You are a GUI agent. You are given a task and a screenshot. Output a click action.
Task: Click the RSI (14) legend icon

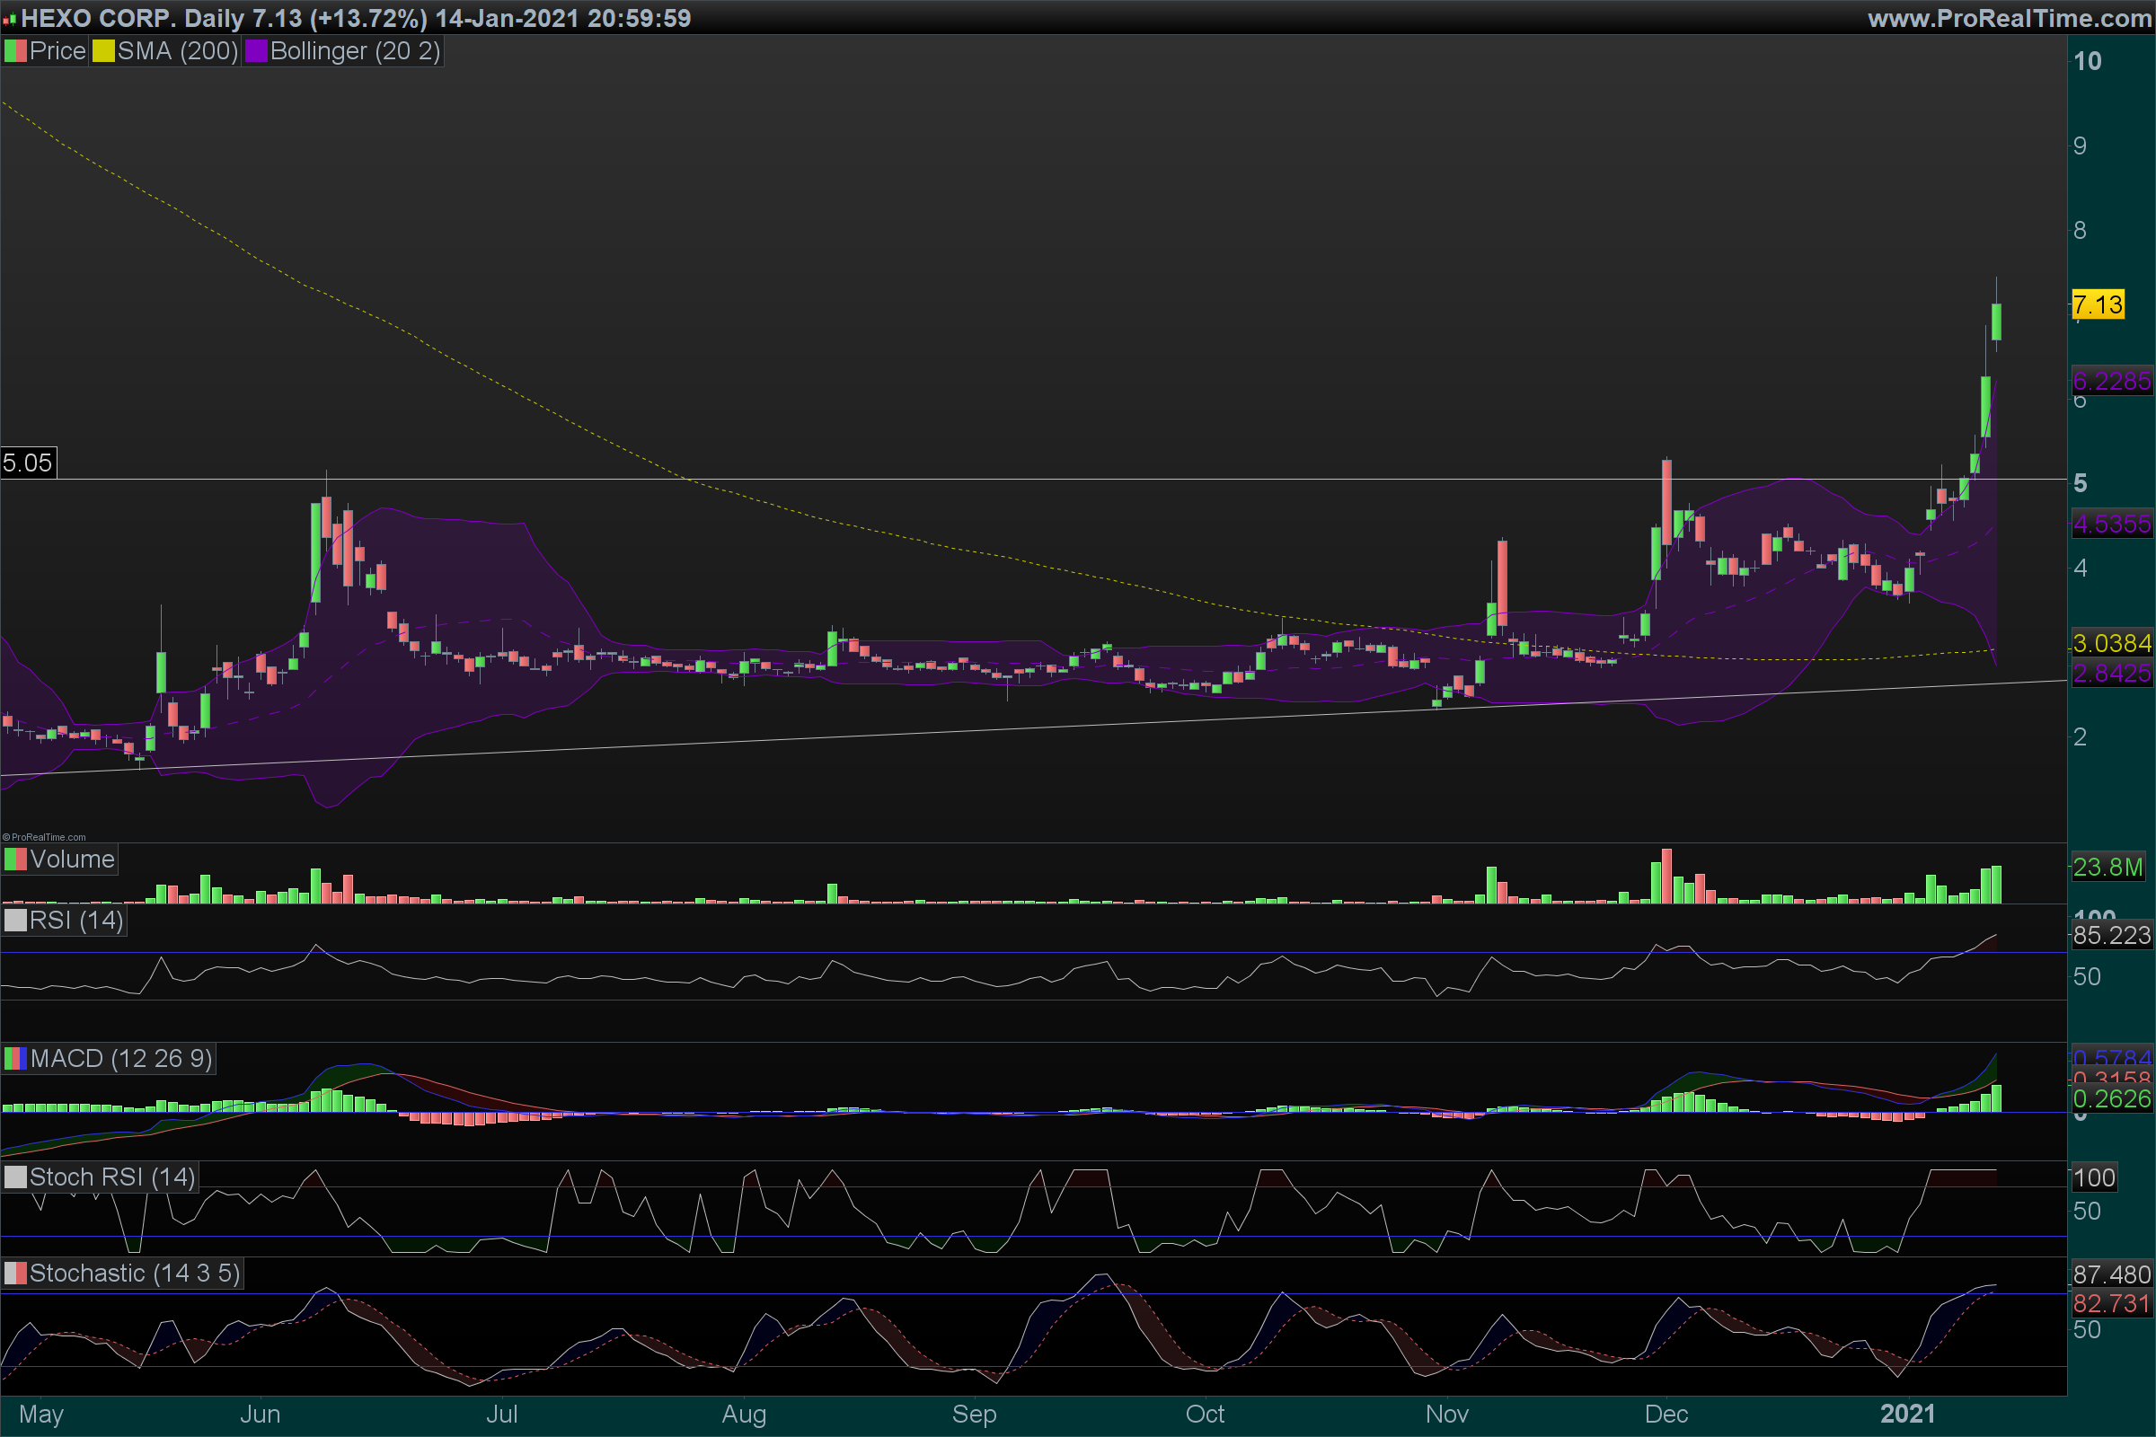pos(15,920)
